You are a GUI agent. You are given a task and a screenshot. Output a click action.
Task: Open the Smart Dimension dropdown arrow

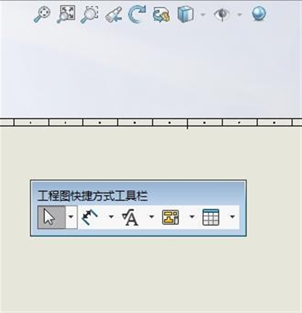(x=111, y=217)
